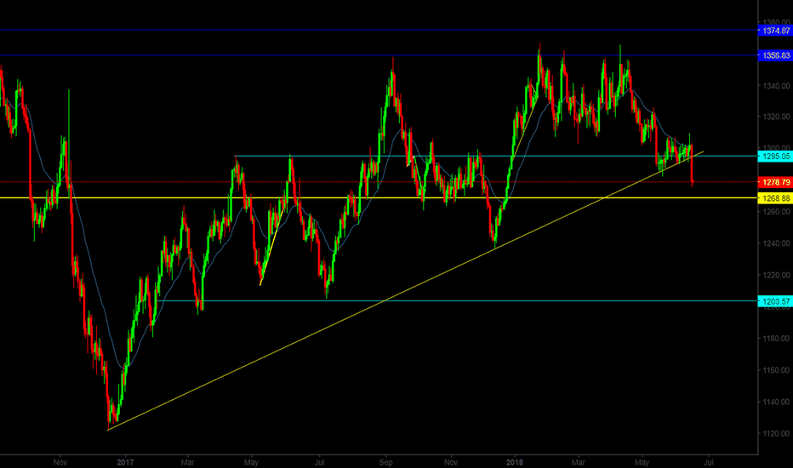Select the 1295.05 cyan price label
The image size is (793, 468).
pos(775,157)
